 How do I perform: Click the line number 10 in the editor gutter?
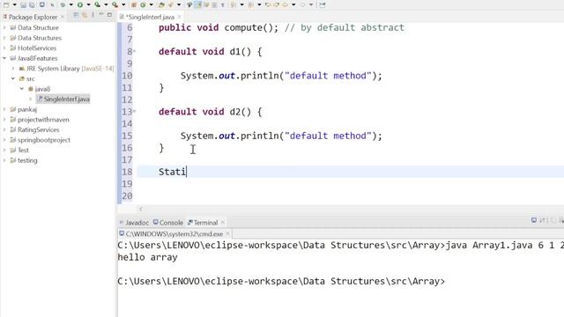tap(127, 76)
